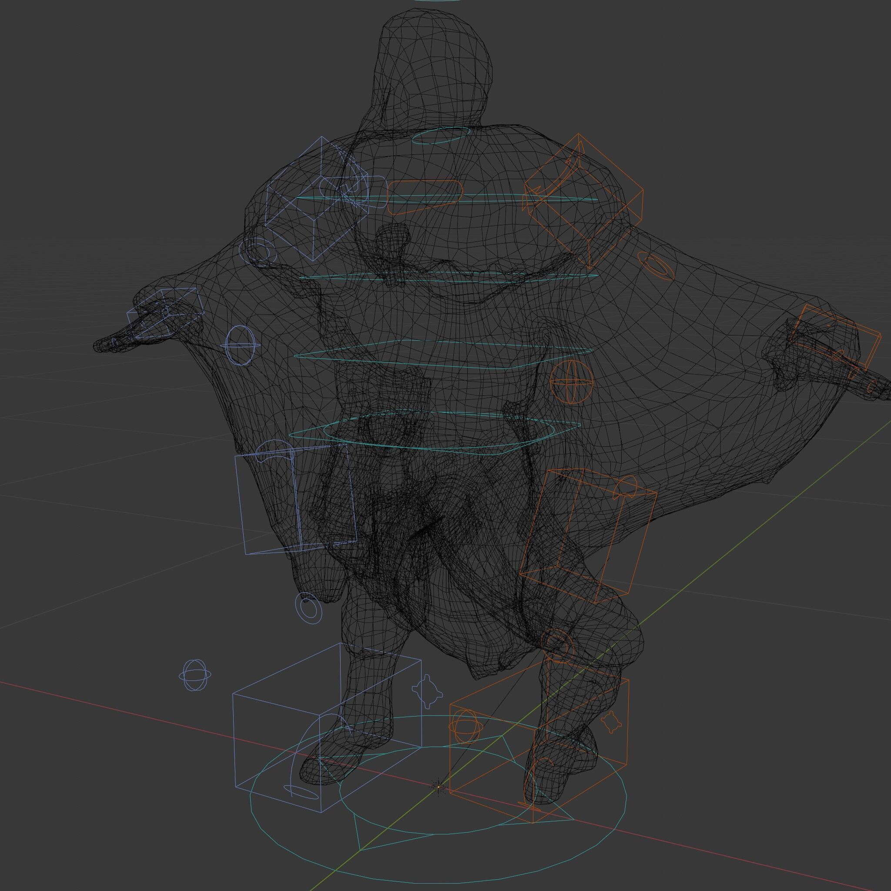
Task: Select the blue cube control on the shoulder
Action: click(318, 199)
